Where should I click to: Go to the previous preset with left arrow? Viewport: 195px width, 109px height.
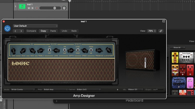point(15,31)
